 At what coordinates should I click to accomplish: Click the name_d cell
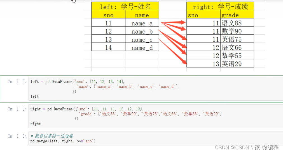(x=142, y=47)
